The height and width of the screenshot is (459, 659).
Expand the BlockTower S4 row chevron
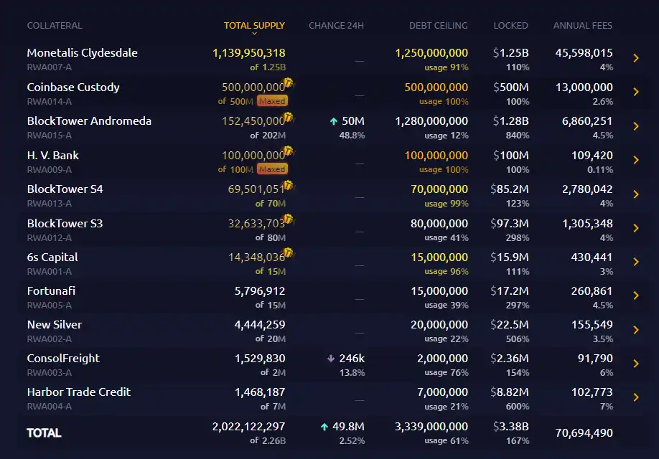click(636, 194)
